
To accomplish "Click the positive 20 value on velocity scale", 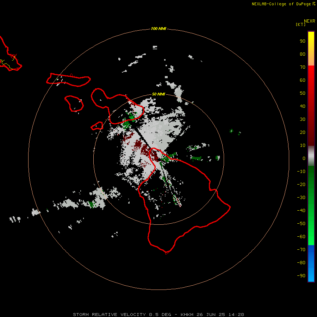I will coord(303,132).
